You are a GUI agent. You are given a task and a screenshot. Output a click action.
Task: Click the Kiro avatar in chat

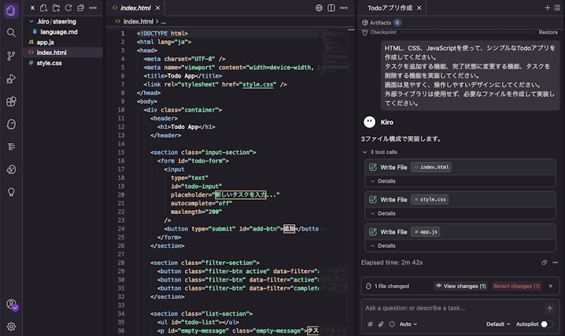point(369,122)
